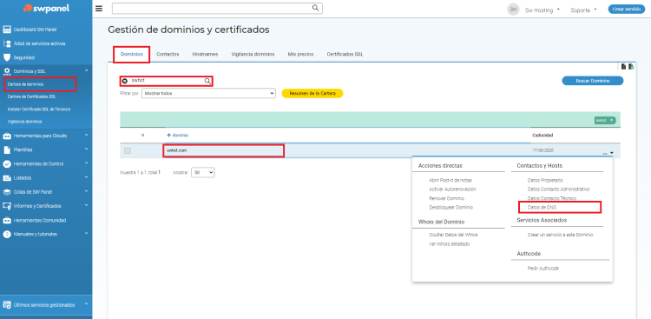Click Herramientas de Control check icon
Screen dimensions: 651x319
(x=7, y=164)
